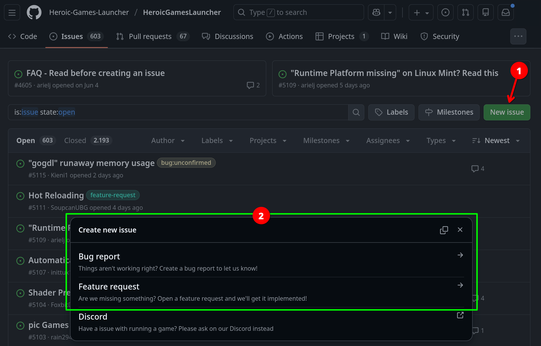
Task: Open the Newest sort dropdown
Action: point(496,140)
